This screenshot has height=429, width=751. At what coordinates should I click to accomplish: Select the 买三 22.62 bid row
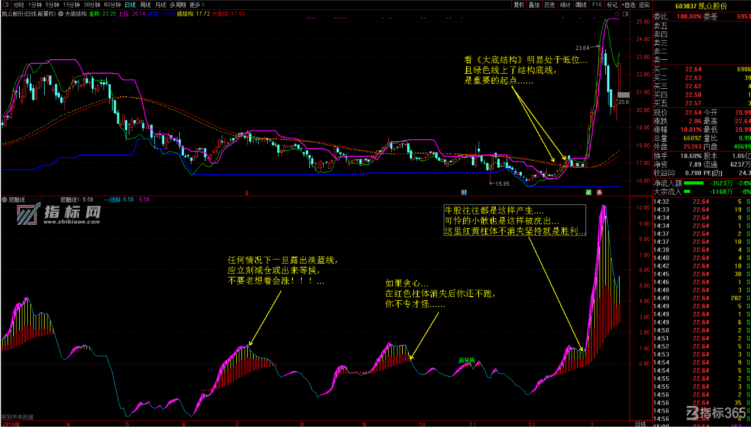point(701,86)
